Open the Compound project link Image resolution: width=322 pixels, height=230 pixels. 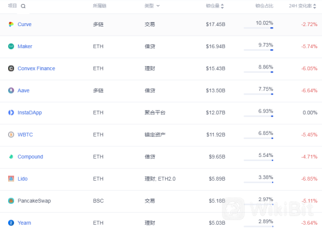click(30, 157)
